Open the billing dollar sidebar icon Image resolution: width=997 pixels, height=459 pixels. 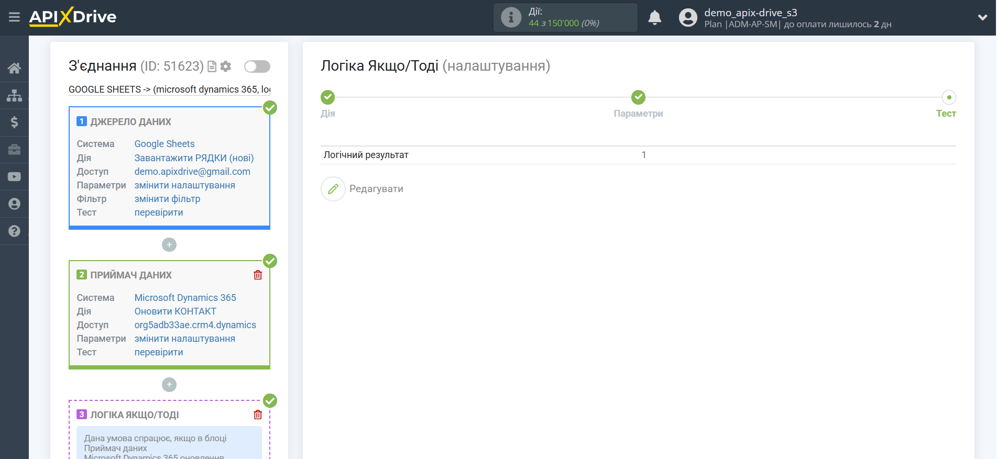(14, 122)
